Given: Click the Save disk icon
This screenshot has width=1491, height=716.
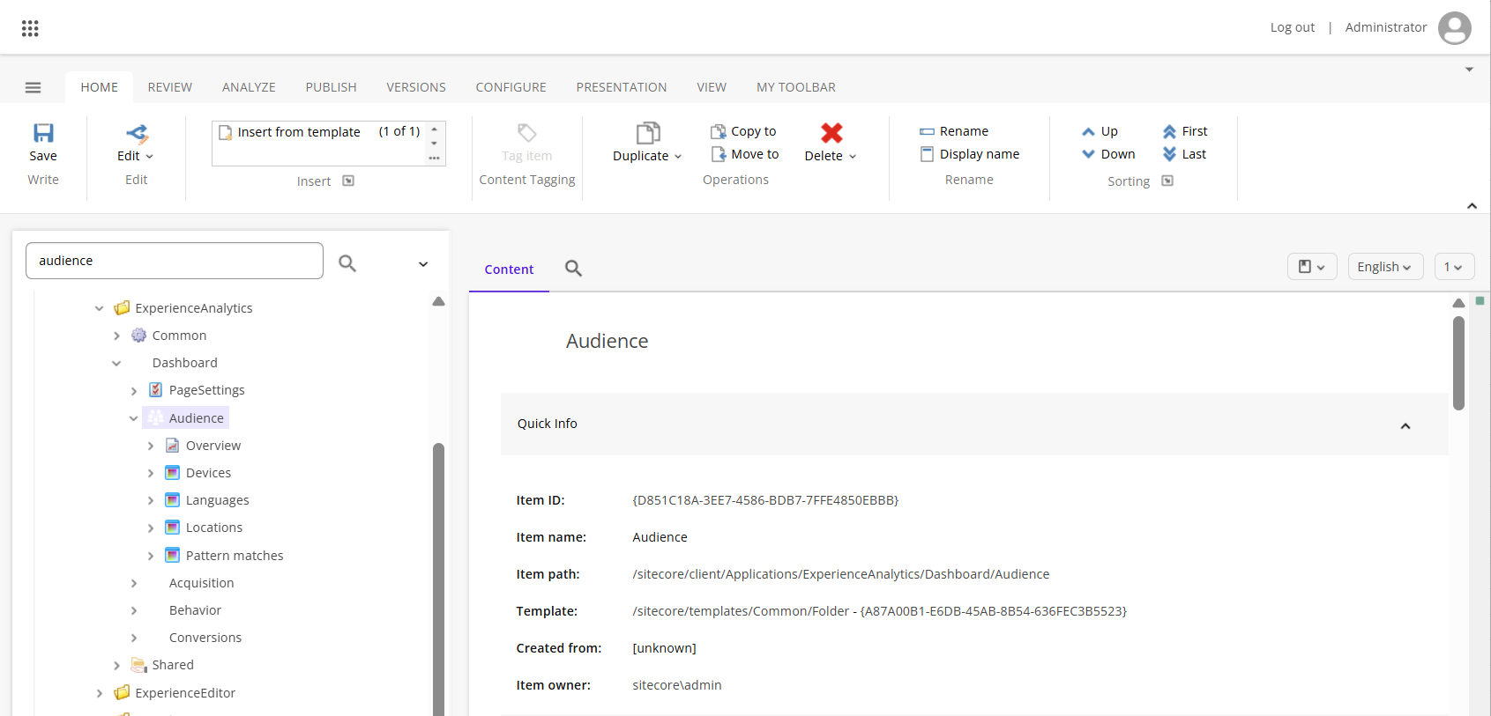Looking at the screenshot, I should point(43,133).
